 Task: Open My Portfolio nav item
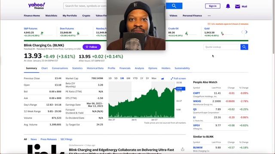pos(70,15)
